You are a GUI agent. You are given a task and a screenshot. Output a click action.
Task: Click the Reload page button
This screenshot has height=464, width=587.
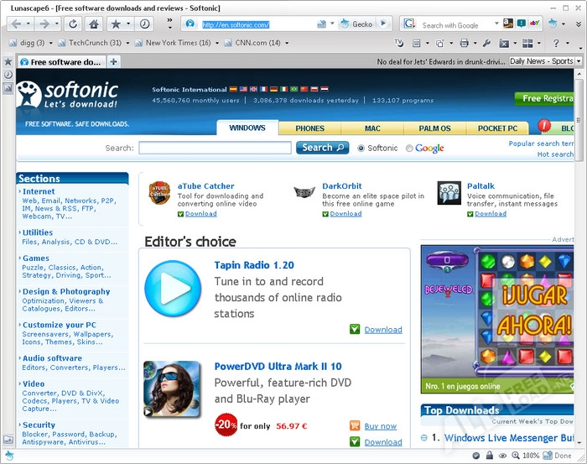tap(74, 24)
